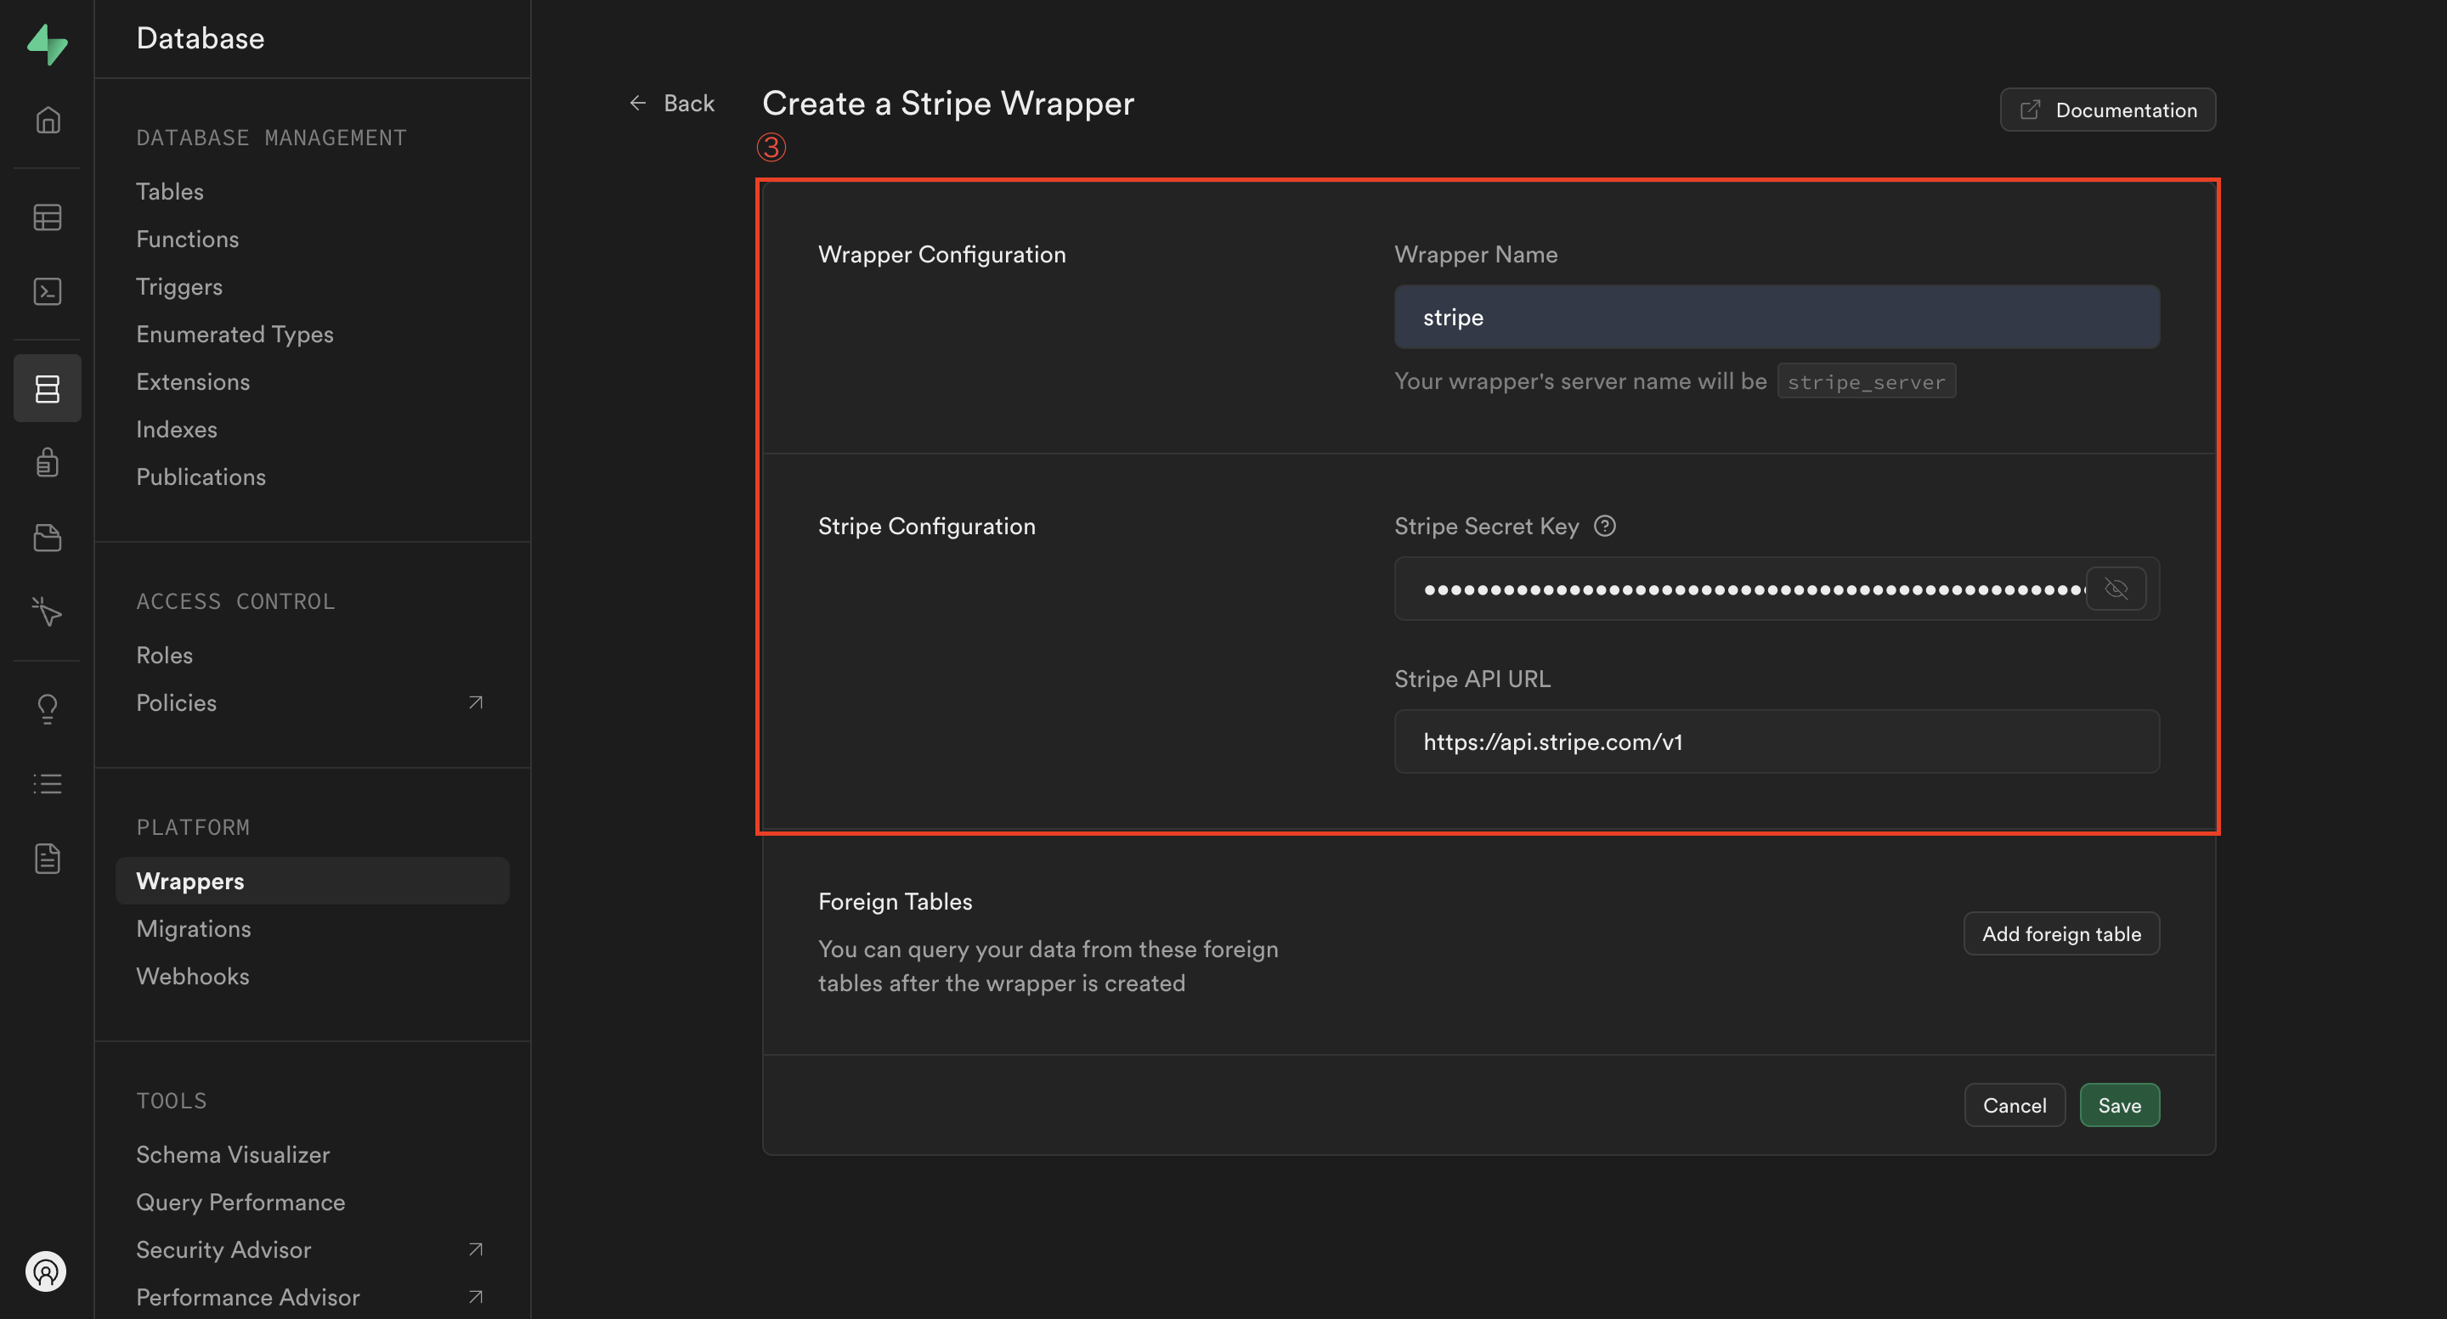Select the Wrappers menu item
Viewport: 2447px width, 1319px height.
click(313, 882)
